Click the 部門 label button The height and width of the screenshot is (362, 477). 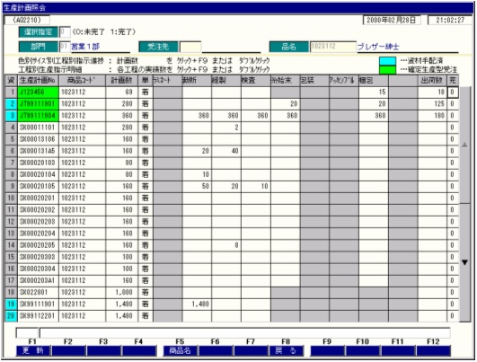[x=39, y=47]
